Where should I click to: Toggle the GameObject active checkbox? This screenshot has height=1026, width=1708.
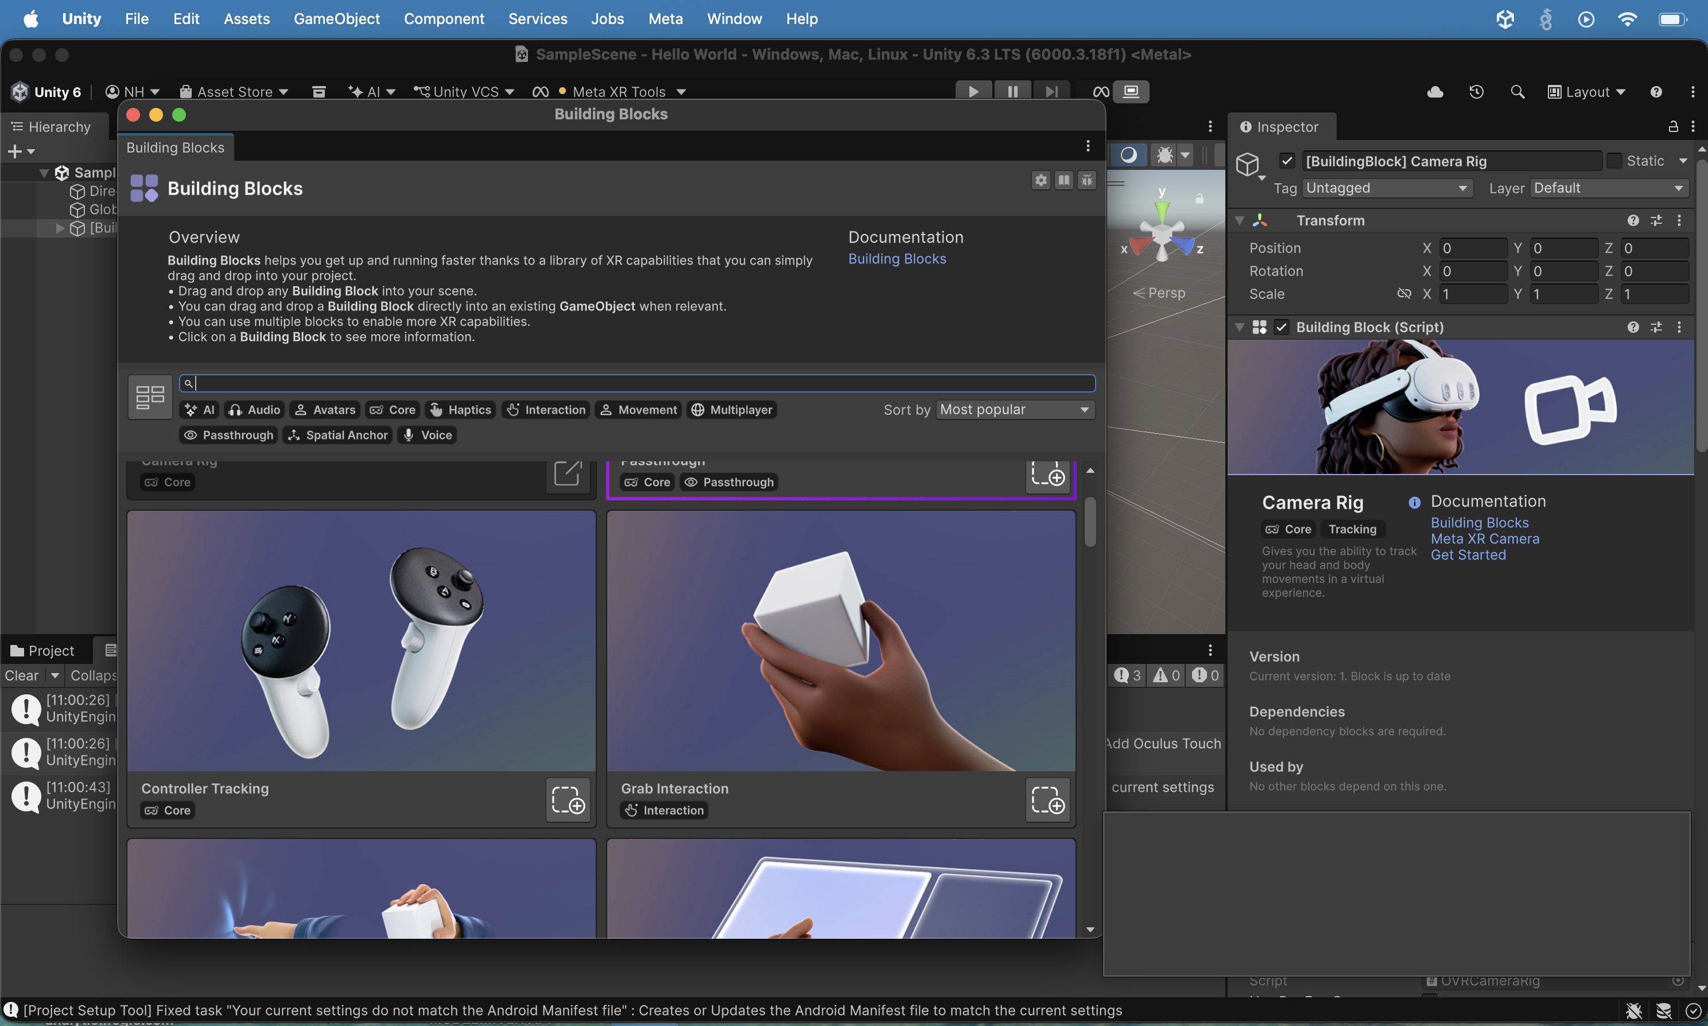pos(1287,161)
